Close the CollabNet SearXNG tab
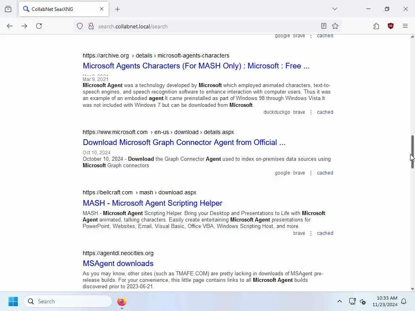 (102, 9)
